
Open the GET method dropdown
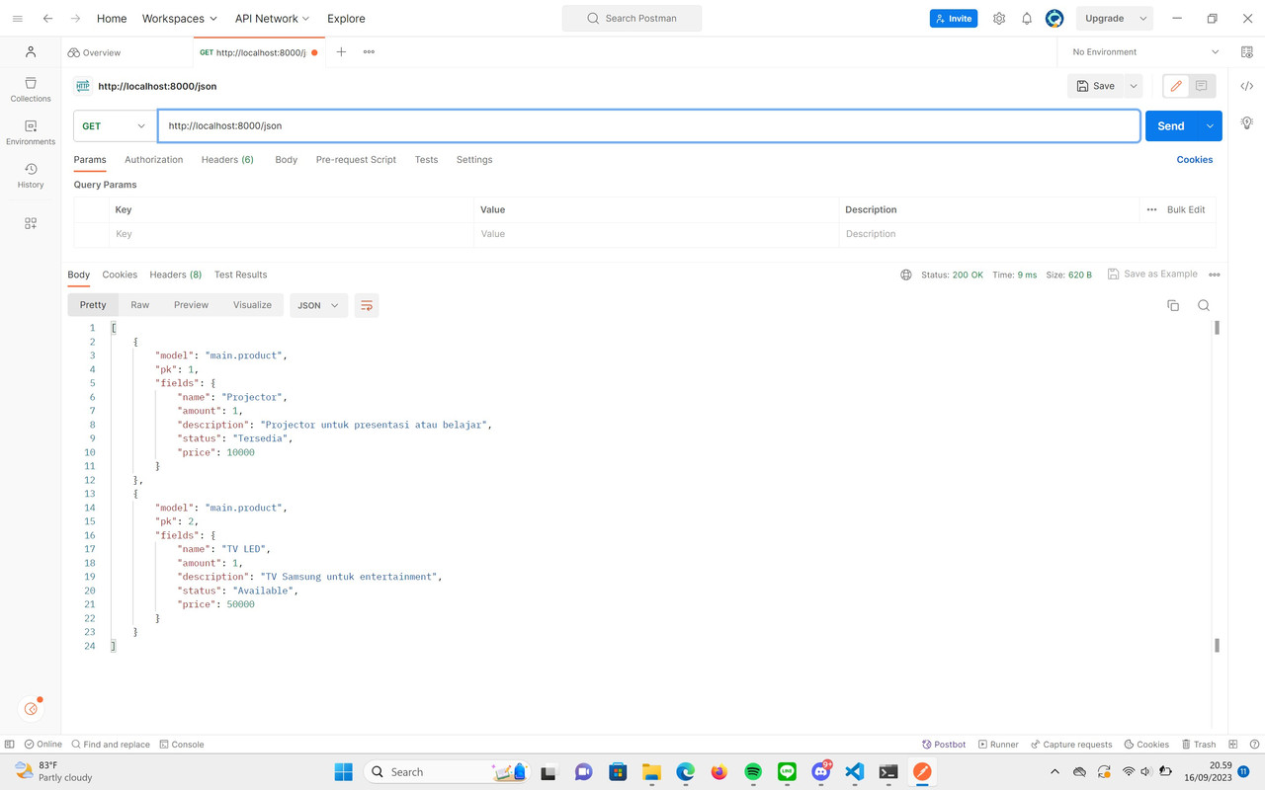114,126
